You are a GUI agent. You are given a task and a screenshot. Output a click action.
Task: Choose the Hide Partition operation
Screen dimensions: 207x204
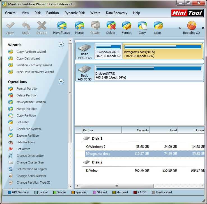point(26,142)
